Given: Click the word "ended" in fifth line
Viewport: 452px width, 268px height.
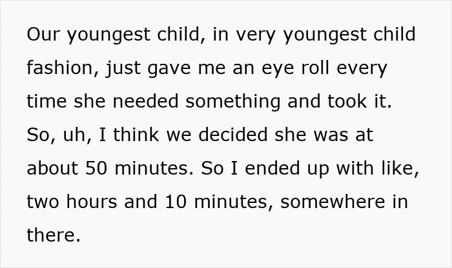Looking at the screenshot, I should [x=272, y=168].
